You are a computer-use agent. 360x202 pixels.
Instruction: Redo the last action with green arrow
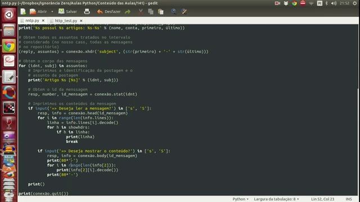point(128,11)
